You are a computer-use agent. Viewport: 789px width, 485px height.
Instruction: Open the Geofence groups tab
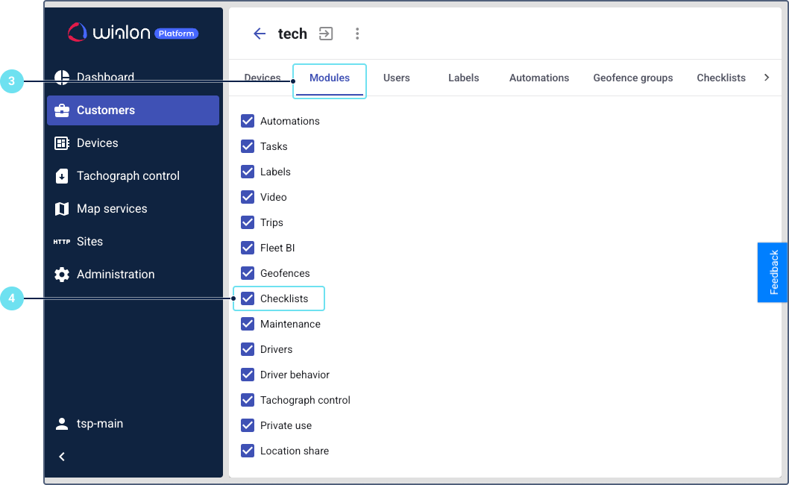(x=632, y=78)
